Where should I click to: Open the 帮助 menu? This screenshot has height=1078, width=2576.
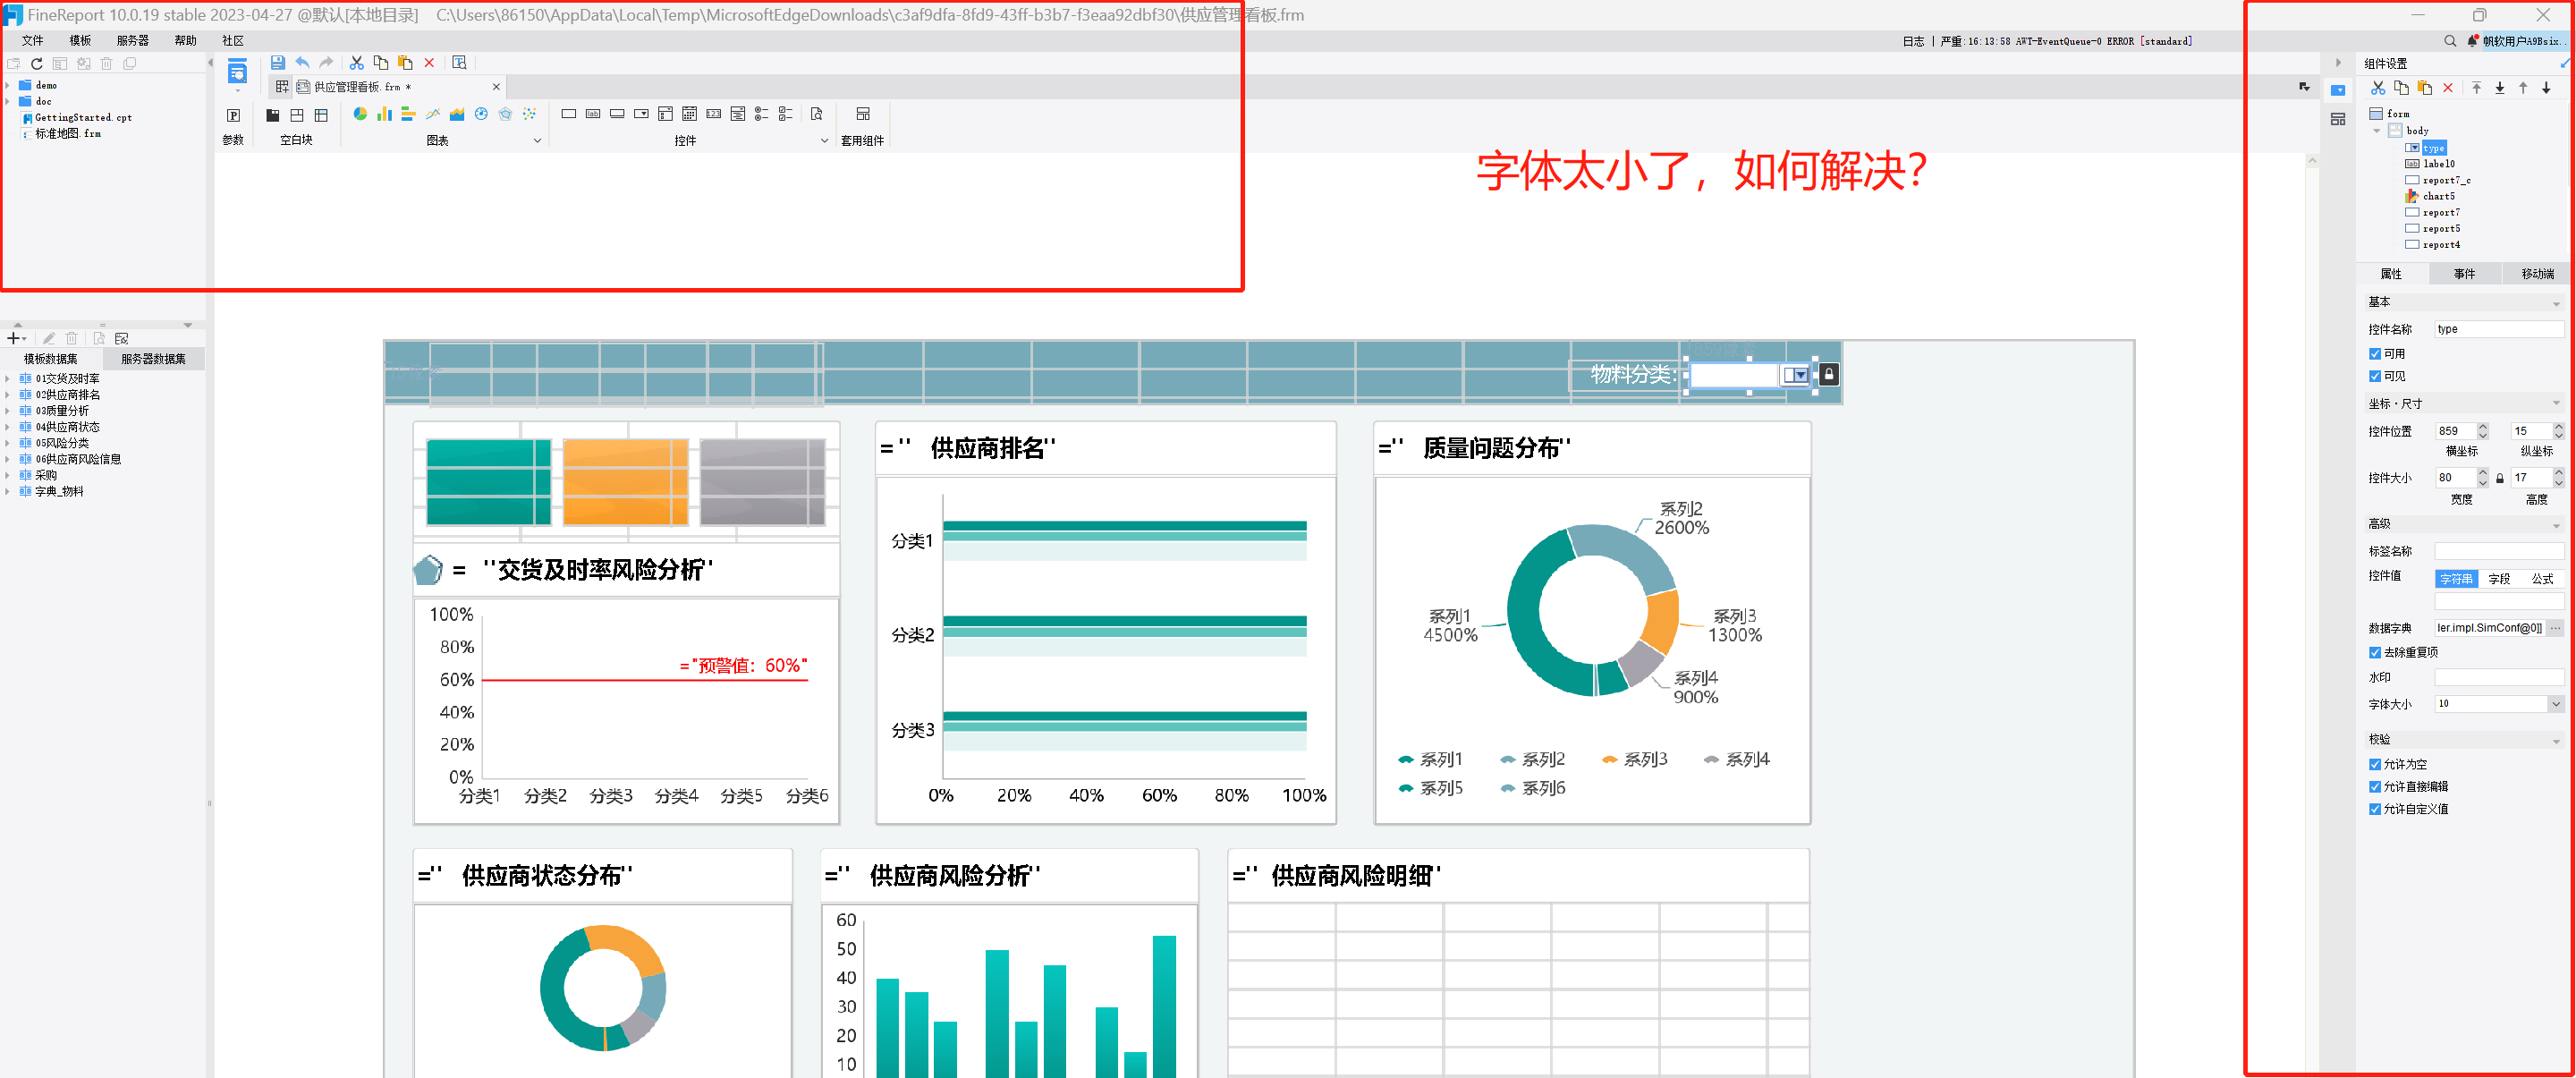point(185,41)
